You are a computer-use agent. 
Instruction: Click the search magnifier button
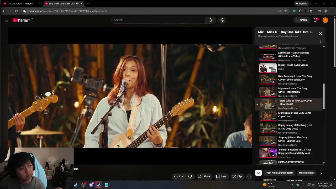click(x=210, y=20)
